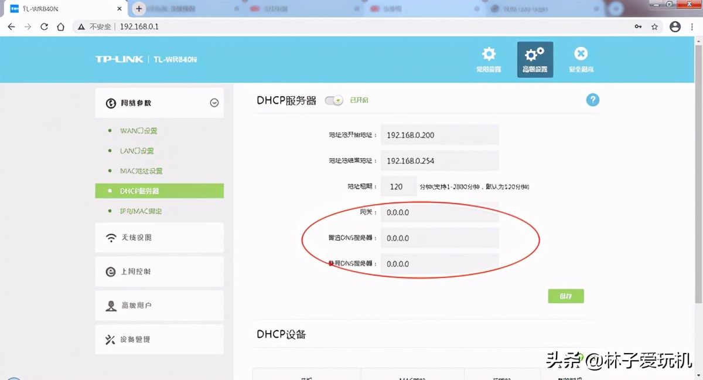Open Chrome's three-dot menu

click(x=692, y=26)
